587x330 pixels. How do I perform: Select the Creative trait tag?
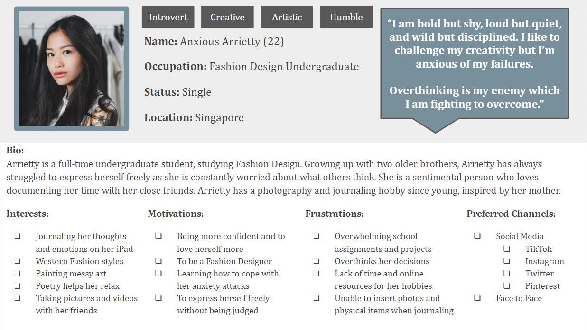[x=227, y=17]
